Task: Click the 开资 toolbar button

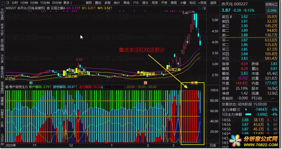Action: [x=164, y=3]
